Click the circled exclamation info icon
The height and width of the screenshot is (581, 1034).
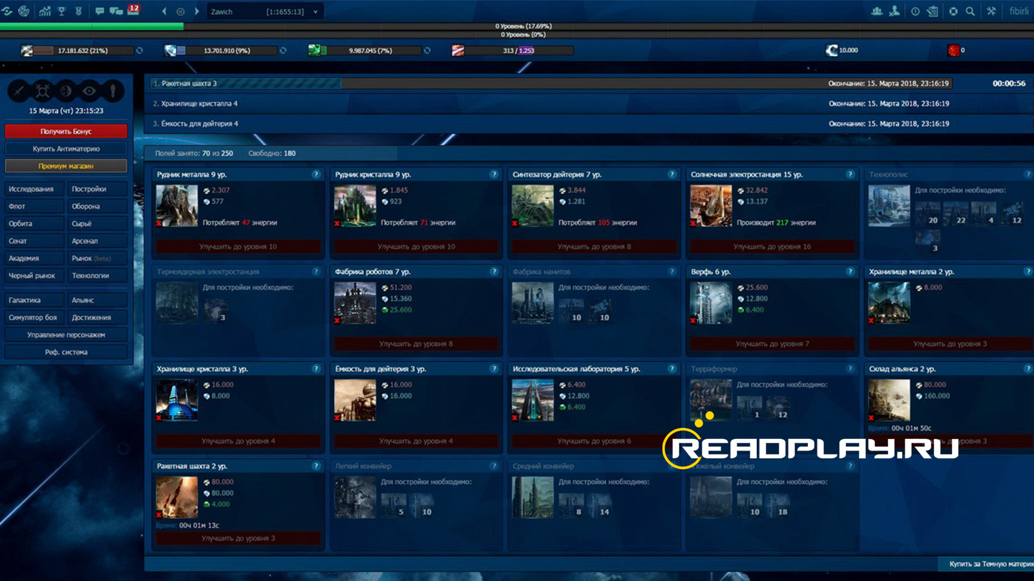click(915, 12)
